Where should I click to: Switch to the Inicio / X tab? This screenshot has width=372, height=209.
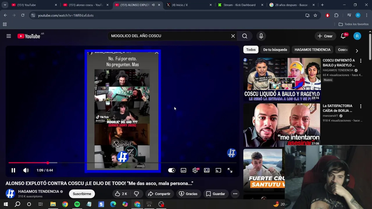(x=189, y=5)
